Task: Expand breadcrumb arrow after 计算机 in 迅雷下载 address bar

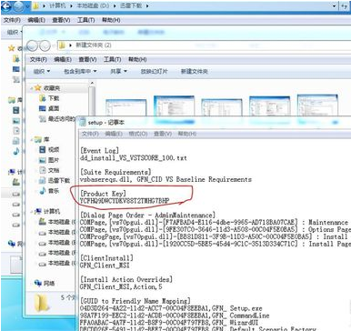Action: click(72, 5)
